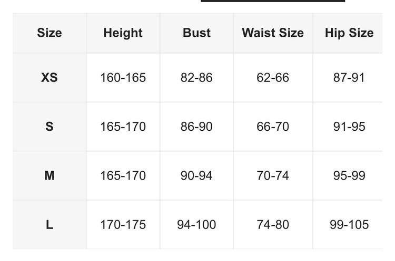
Task: Select the M size row label
Action: click(x=50, y=175)
